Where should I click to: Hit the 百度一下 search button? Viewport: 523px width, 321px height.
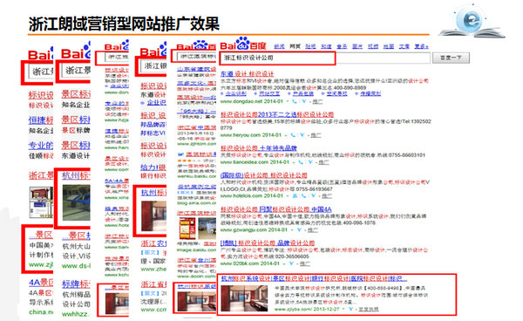click(451, 58)
